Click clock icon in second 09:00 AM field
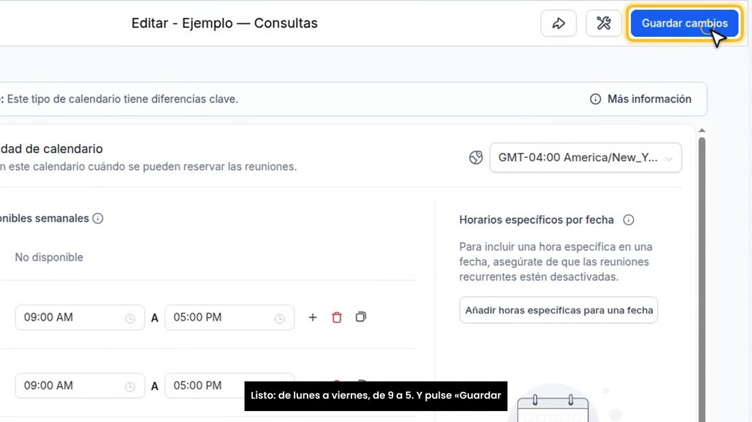This screenshot has height=422, width=752. point(130,386)
